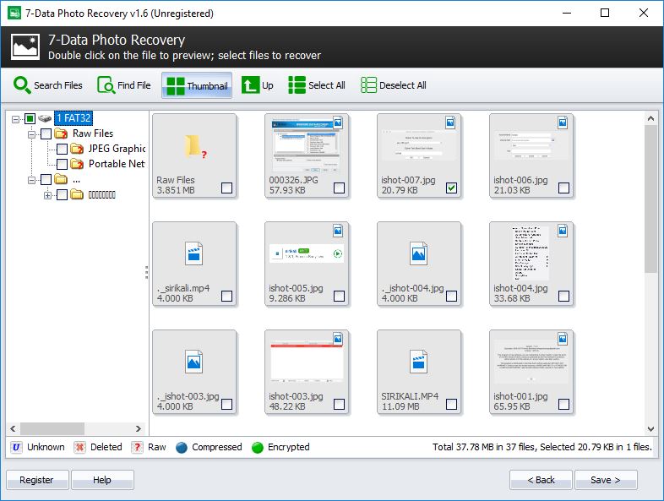Click the Search Files label
Image resolution: width=664 pixels, height=501 pixels.
[x=58, y=85]
